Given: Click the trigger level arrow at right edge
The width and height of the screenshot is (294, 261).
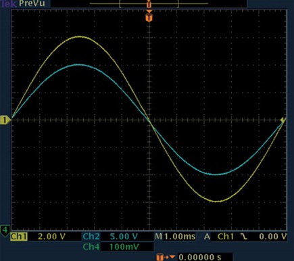Looking at the screenshot, I should coord(283,120).
